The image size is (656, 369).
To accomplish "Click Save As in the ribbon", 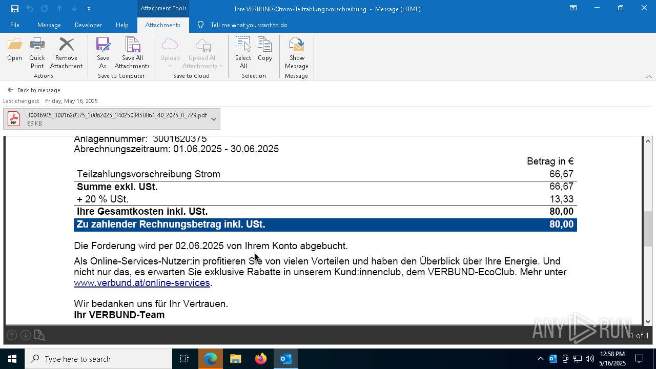I will click(x=103, y=53).
